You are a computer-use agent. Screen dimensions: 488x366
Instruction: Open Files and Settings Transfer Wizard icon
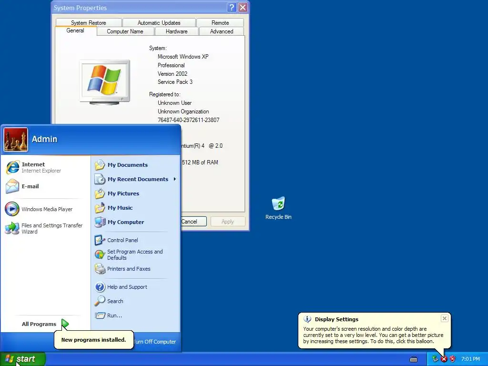click(12, 228)
